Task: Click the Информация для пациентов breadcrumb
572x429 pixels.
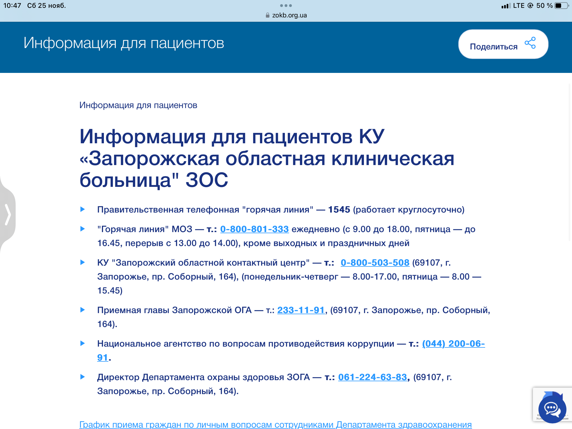Action: coord(138,105)
